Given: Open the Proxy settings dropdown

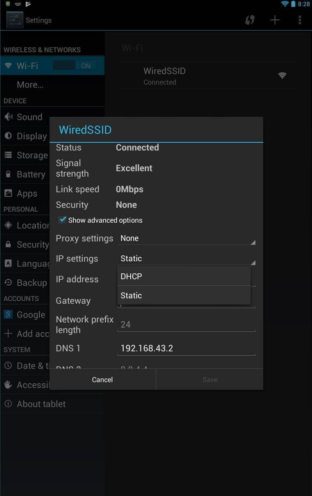Looking at the screenshot, I should point(186,238).
